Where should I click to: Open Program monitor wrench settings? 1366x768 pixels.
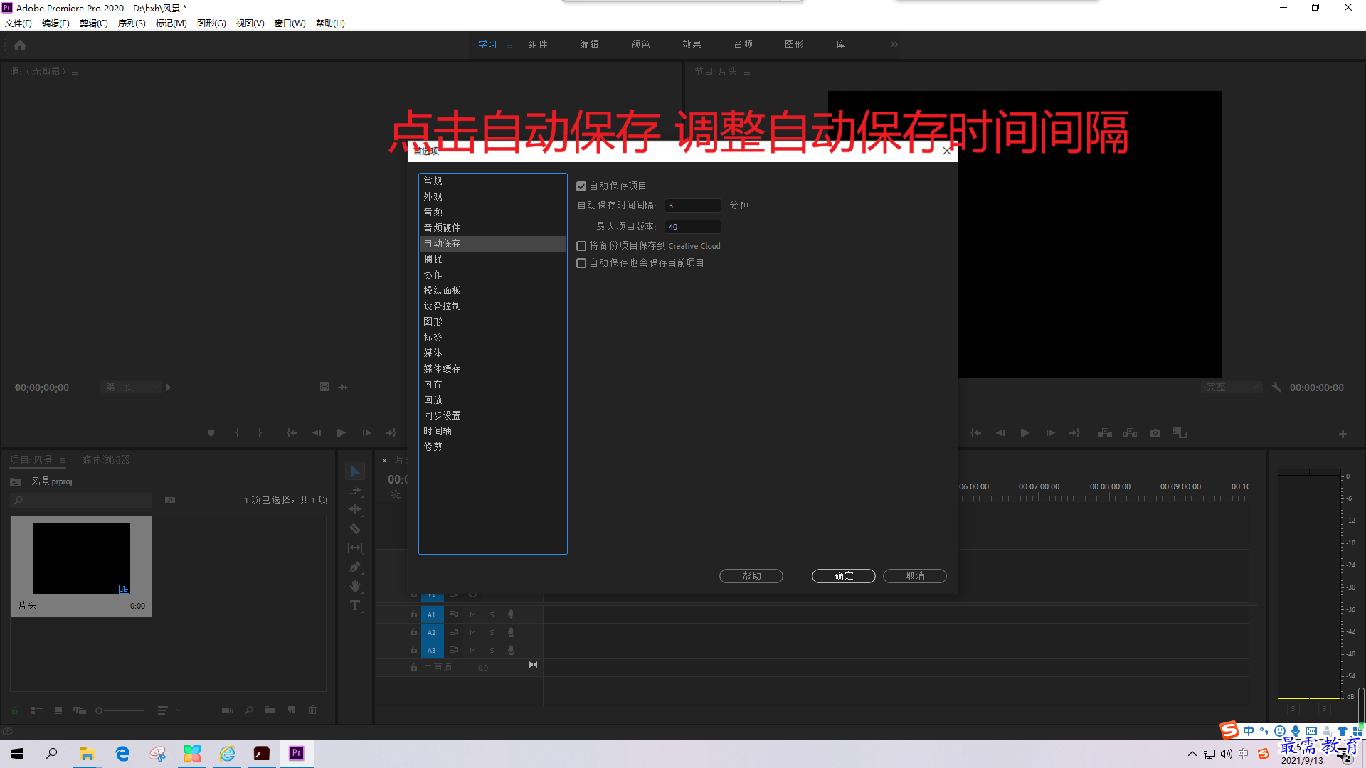point(1276,388)
